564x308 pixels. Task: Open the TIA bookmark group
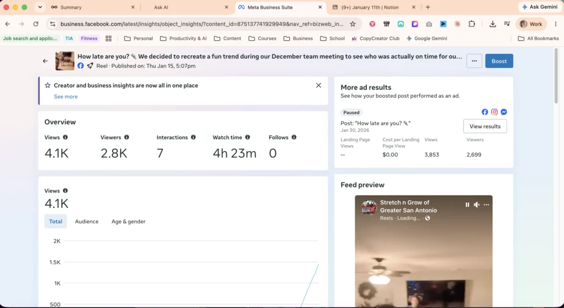[69, 38]
